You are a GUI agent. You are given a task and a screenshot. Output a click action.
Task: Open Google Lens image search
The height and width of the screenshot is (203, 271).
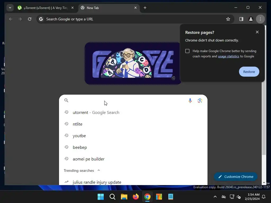(200, 100)
